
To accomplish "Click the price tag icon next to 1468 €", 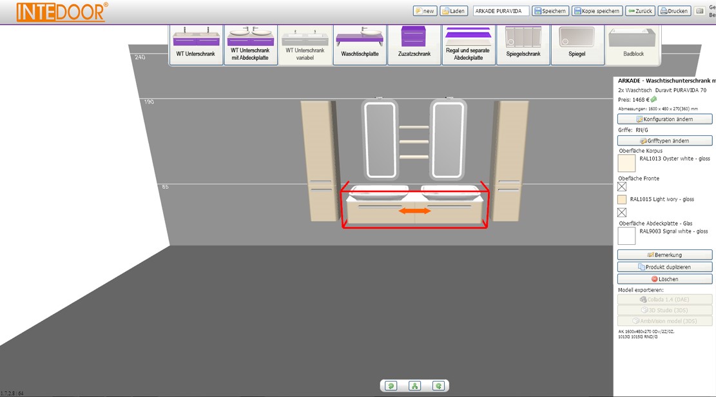I will [x=653, y=100].
